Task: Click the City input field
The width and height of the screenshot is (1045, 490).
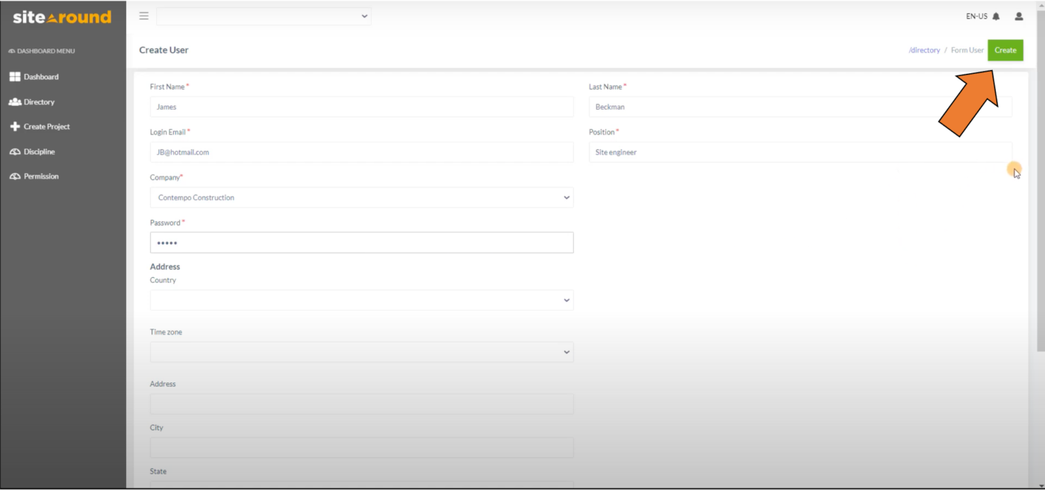Action: coord(361,447)
